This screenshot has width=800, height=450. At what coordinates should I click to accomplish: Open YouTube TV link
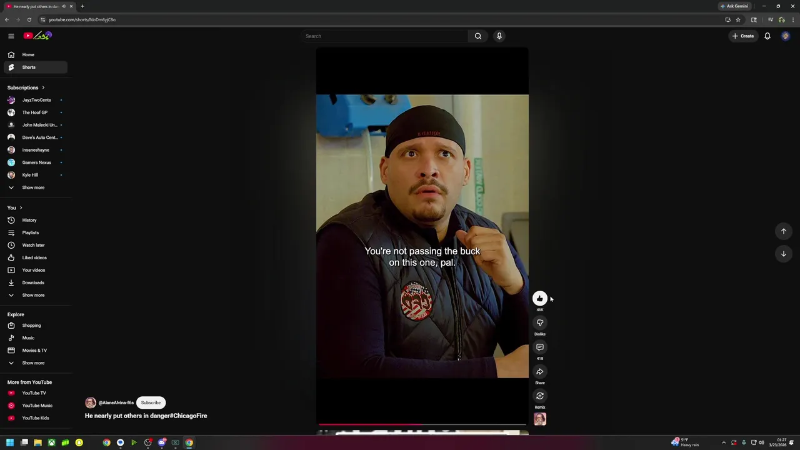pyautogui.click(x=35, y=393)
